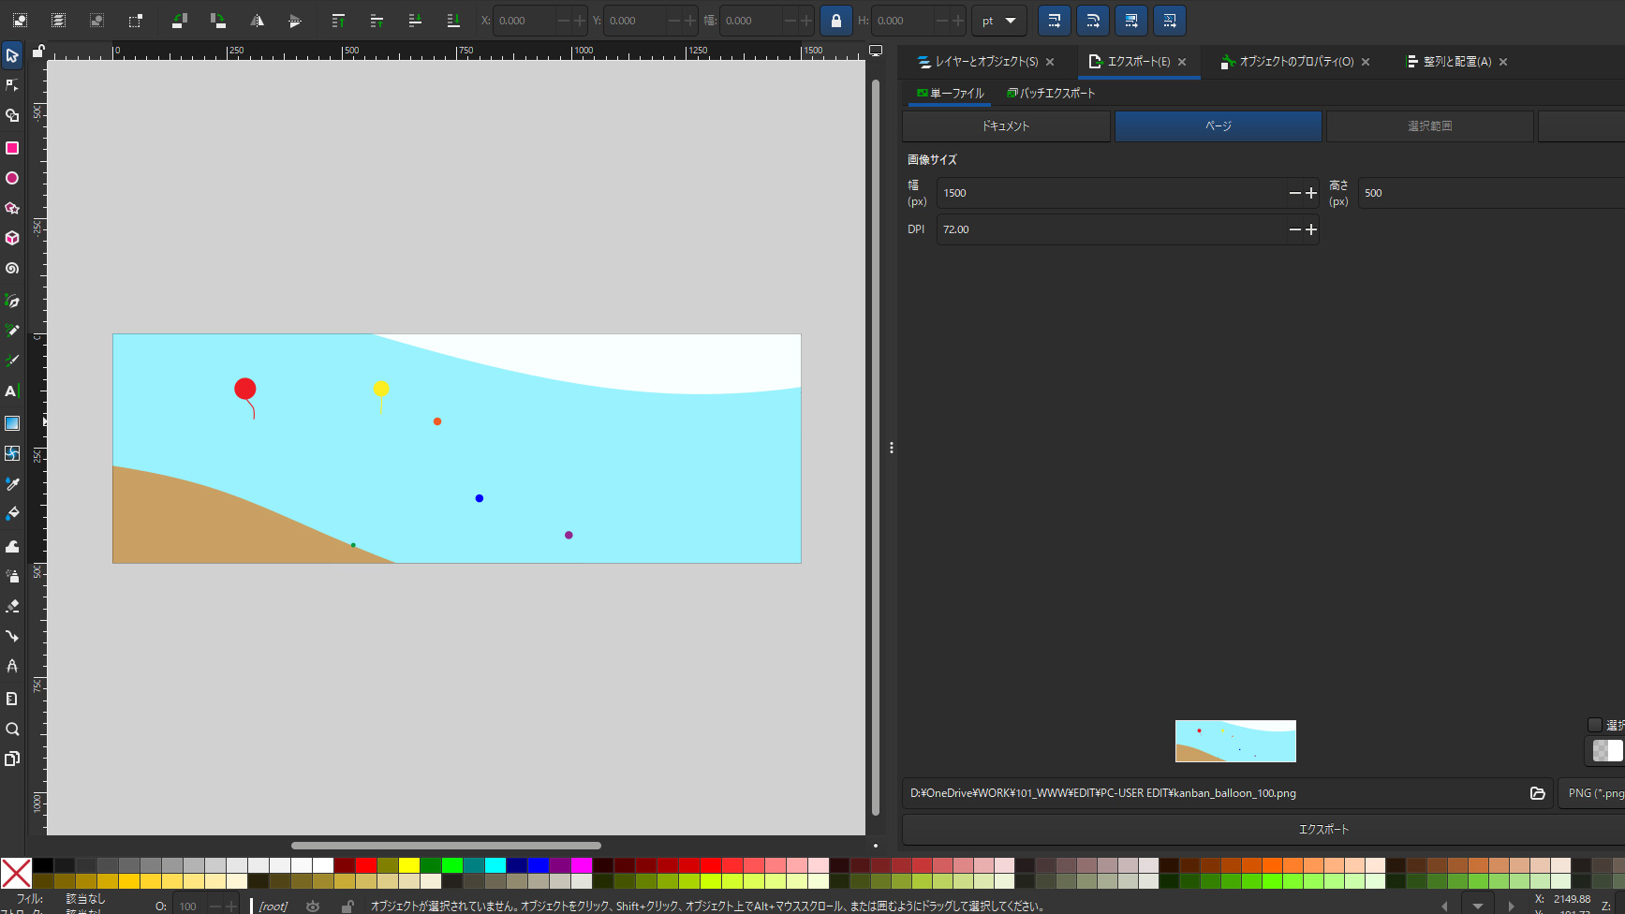
Task: Tick the checkbox above the export background swatch
Action: pos(1594,725)
